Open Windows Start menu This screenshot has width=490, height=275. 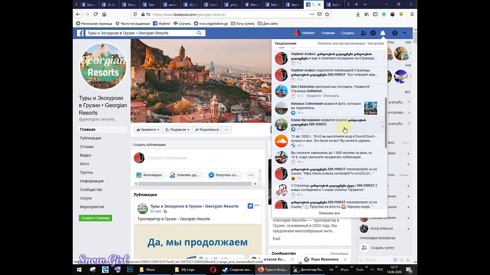(79, 269)
